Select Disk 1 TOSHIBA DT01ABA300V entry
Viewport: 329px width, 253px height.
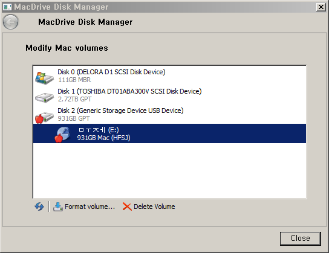tap(129, 91)
